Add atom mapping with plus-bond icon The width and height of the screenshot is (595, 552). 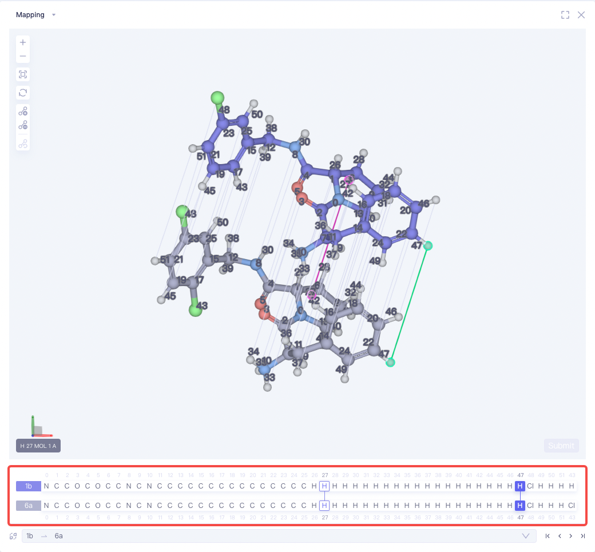(23, 111)
